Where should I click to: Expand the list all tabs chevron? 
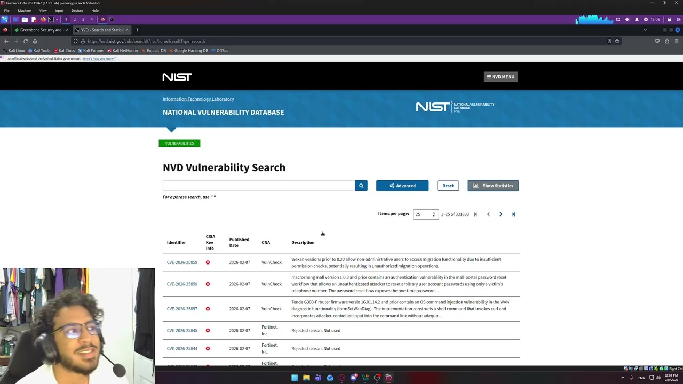coord(645,30)
